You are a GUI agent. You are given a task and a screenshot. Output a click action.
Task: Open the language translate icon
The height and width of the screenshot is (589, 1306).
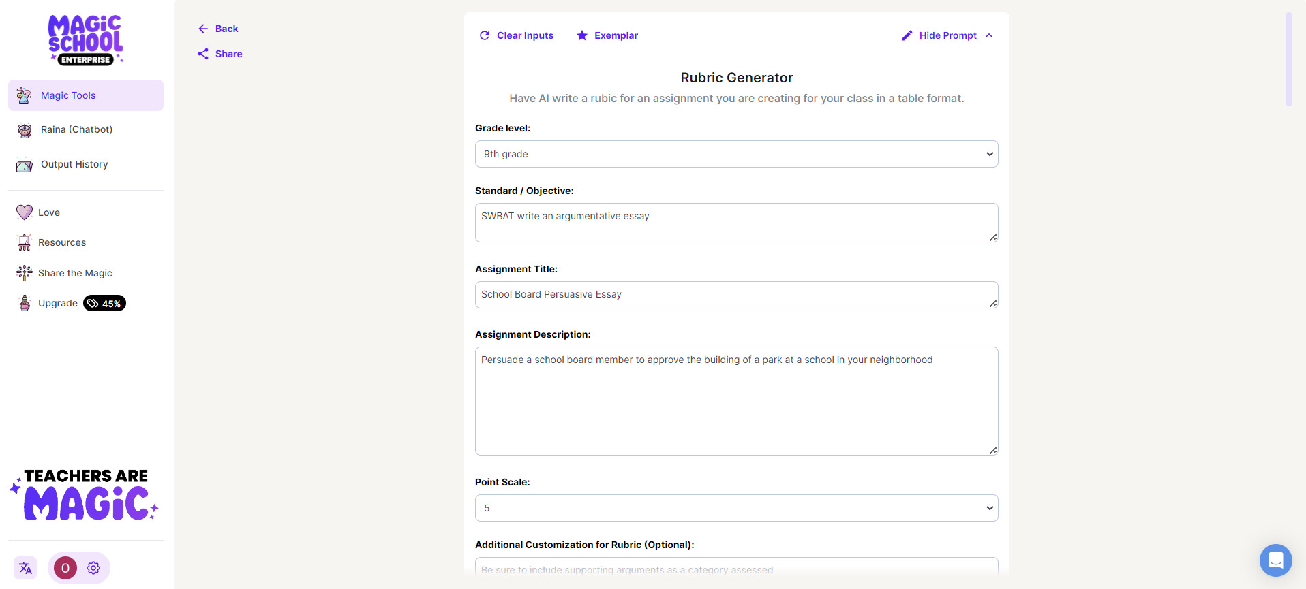26,568
